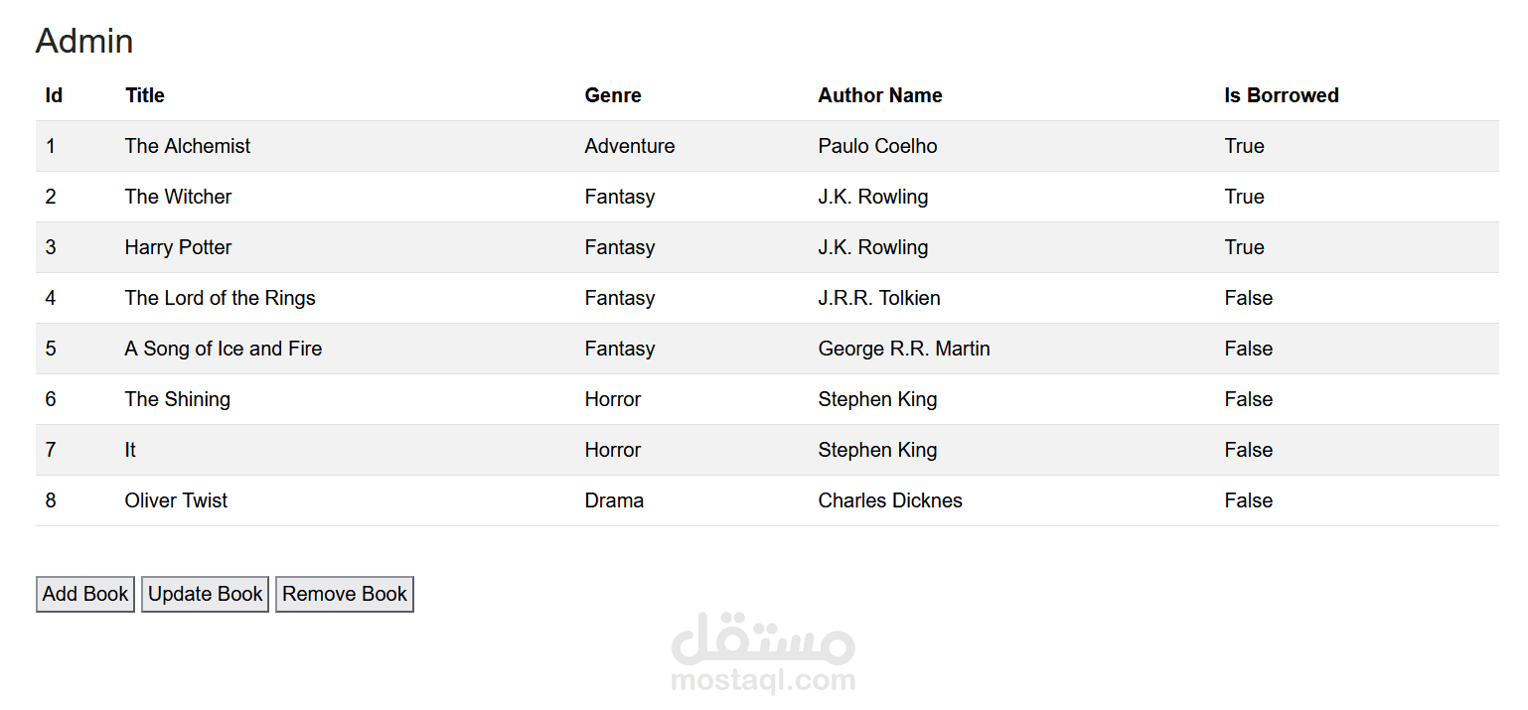Image resolution: width=1528 pixels, height=710 pixels.
Task: Click the Adventure genre cell
Action: [x=630, y=146]
